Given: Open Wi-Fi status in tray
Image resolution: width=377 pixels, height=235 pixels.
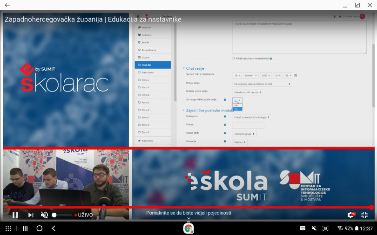Looking at the screenshot, I should (340, 228).
